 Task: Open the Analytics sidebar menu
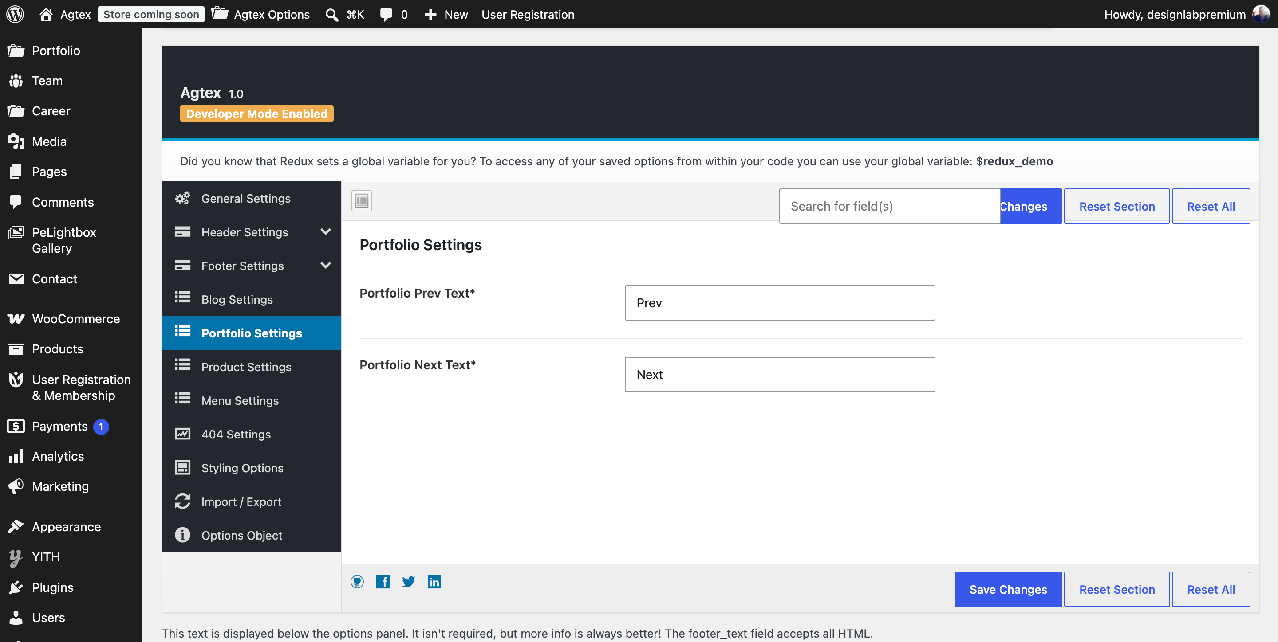(71, 456)
